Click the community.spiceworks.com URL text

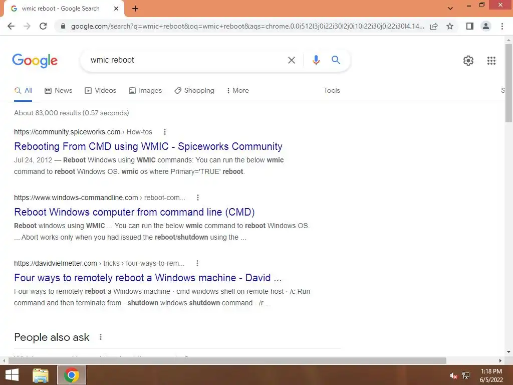tap(67, 132)
